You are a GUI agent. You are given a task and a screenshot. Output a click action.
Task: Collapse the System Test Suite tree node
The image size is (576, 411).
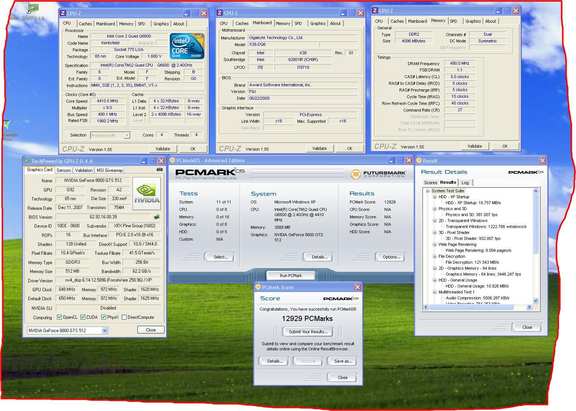click(428, 191)
